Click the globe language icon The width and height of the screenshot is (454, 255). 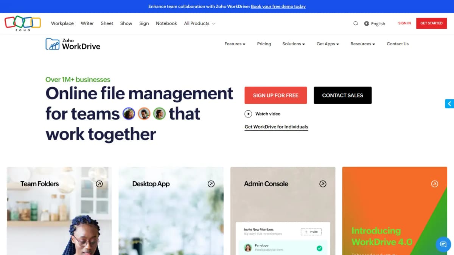coord(366,23)
